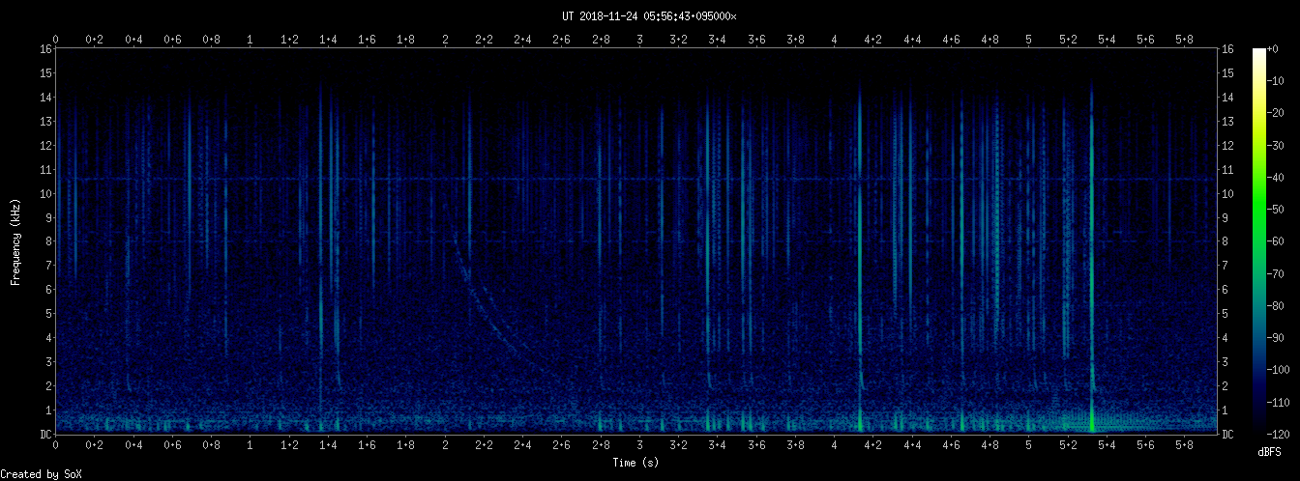Click '4' on the left frequency axis
The height and width of the screenshot is (481, 1300).
[47, 338]
